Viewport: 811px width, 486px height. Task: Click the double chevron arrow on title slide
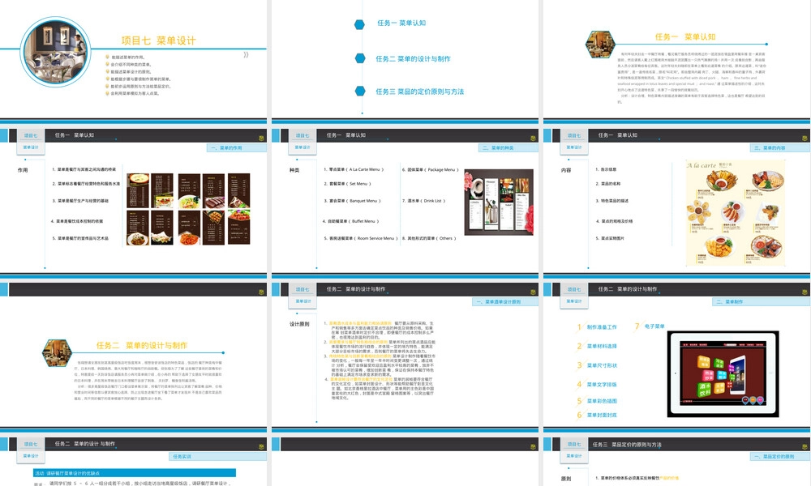pos(246,55)
